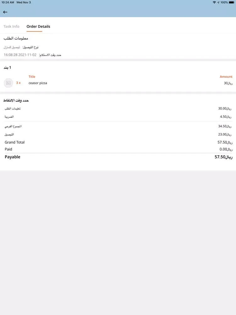Tap the Payable label

pos(13,157)
